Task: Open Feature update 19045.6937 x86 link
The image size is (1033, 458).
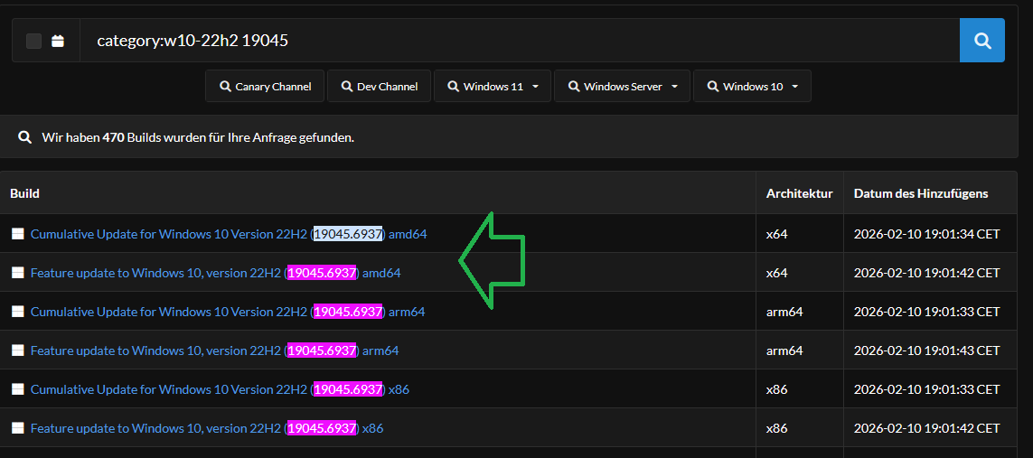Action: 207,428
